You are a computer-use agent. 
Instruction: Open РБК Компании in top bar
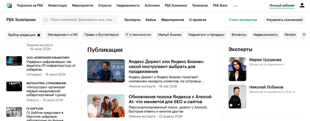tap(176, 5)
